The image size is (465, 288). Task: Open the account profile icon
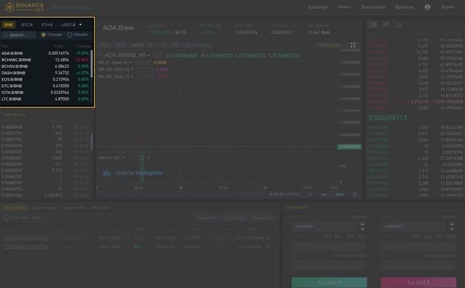pyautogui.click(x=427, y=7)
